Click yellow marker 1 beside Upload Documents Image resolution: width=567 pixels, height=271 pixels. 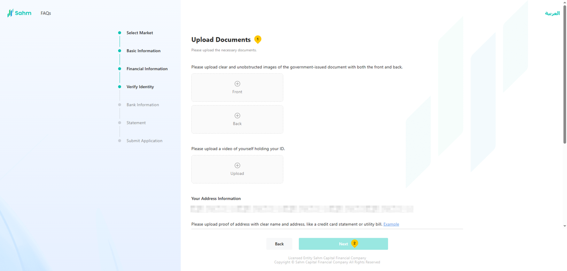[x=258, y=39]
